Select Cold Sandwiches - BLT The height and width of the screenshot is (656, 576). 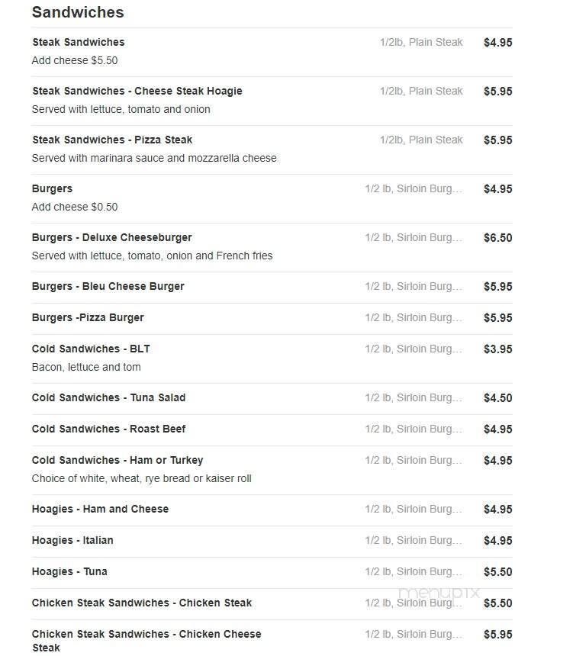coord(91,349)
